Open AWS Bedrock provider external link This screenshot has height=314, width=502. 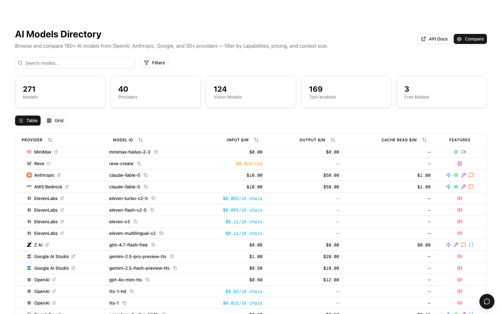pos(67,187)
